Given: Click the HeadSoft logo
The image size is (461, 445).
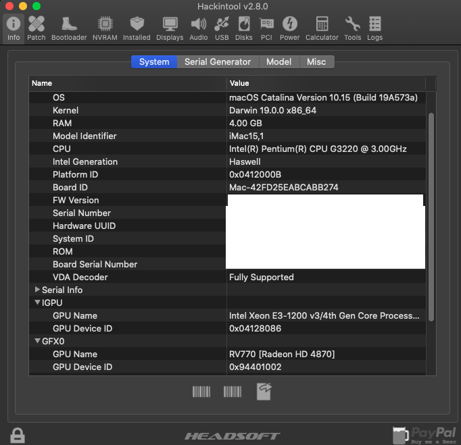Looking at the screenshot, I should click(x=233, y=436).
